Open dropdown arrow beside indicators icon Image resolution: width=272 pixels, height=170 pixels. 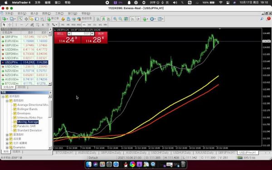147,19
